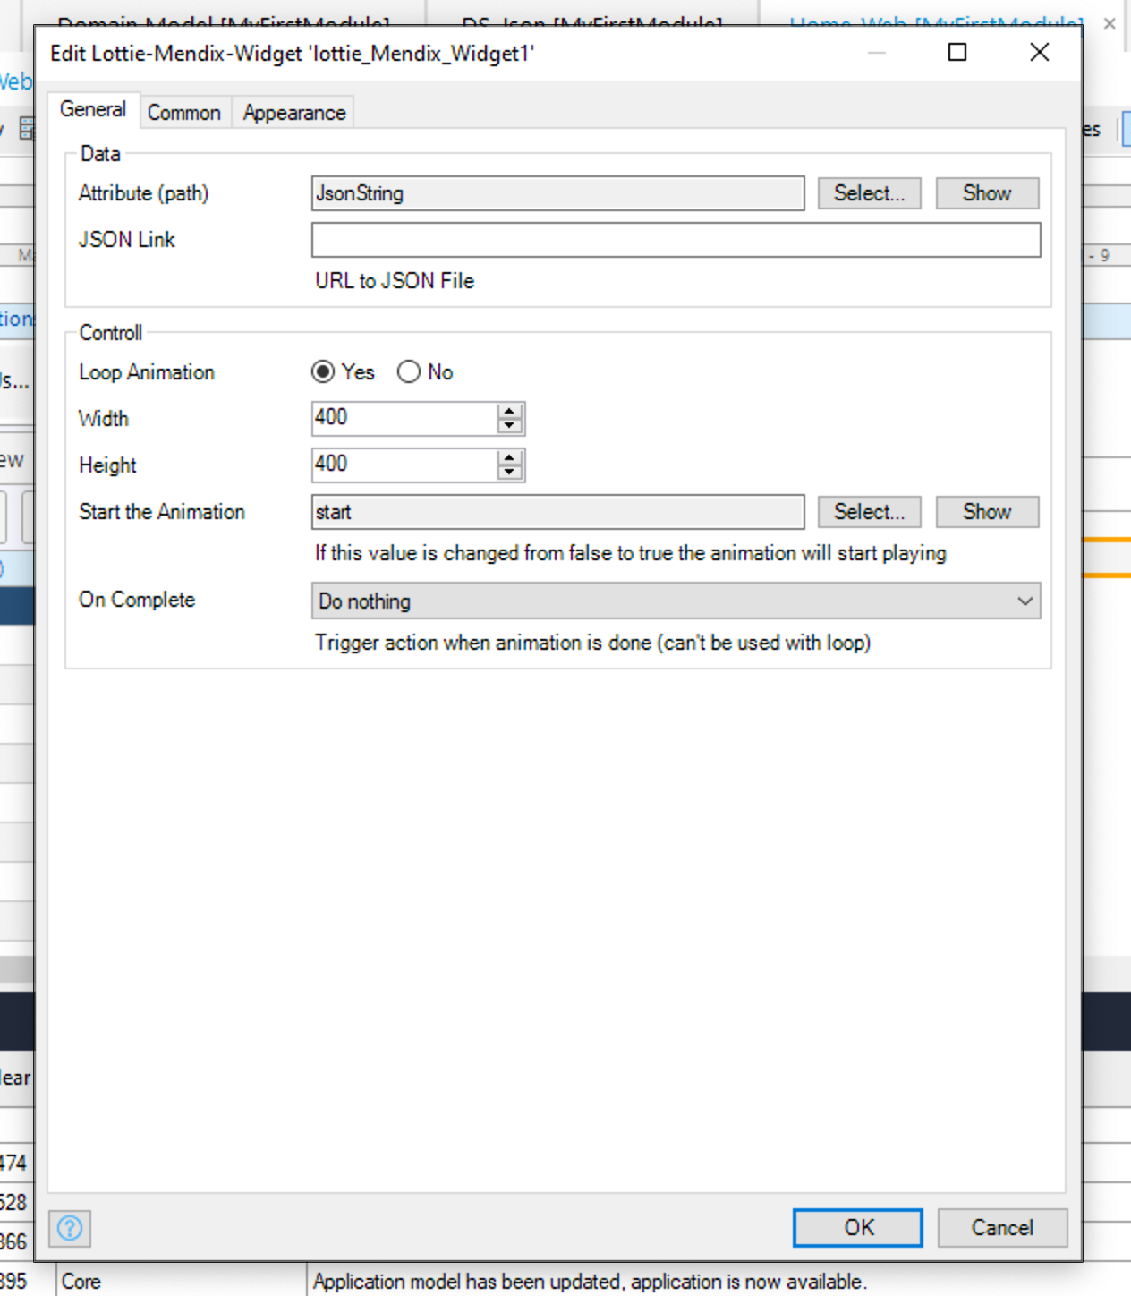
Task: Open the On Complete dropdown
Action: click(676, 601)
